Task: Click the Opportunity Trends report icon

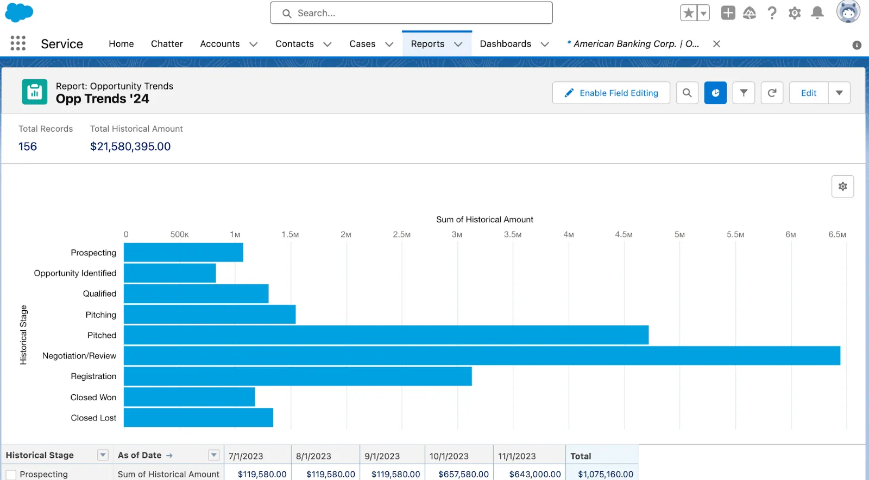Action: pyautogui.click(x=35, y=92)
